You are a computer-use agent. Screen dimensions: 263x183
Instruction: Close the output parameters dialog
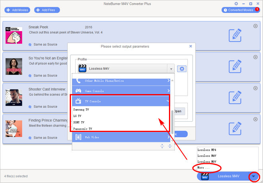(x=190, y=46)
